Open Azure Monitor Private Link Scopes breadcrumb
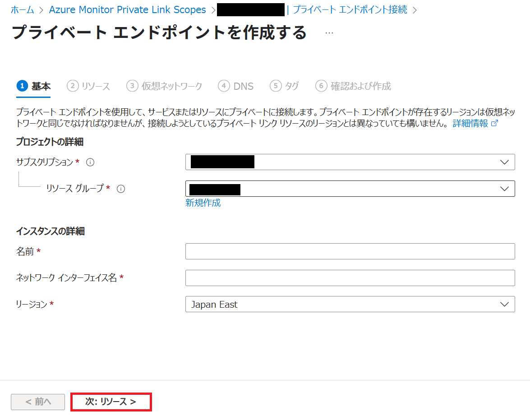The image size is (530, 416). pyautogui.click(x=128, y=10)
